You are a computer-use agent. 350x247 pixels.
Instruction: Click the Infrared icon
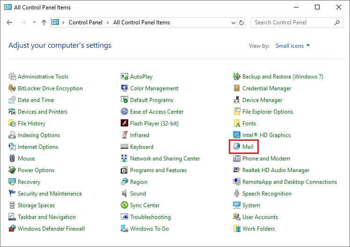(124, 135)
